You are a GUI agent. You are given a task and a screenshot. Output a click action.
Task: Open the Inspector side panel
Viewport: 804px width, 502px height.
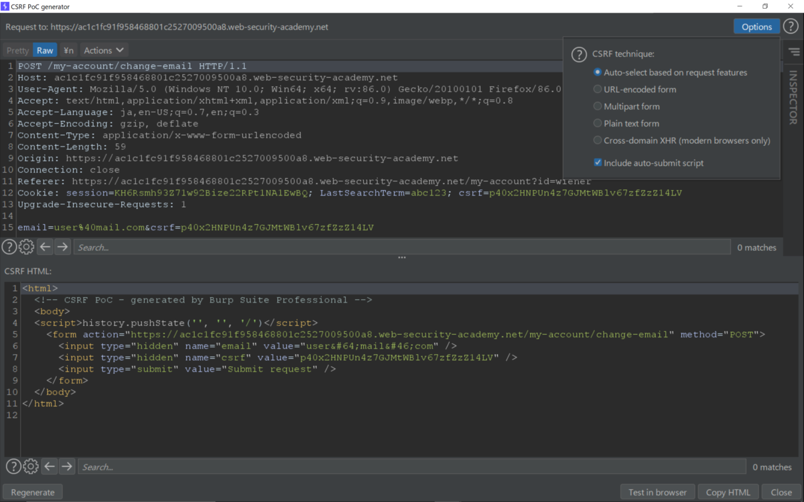coord(793,98)
